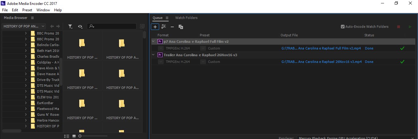
Task: Open the Help menu
Action: (x=58, y=10)
